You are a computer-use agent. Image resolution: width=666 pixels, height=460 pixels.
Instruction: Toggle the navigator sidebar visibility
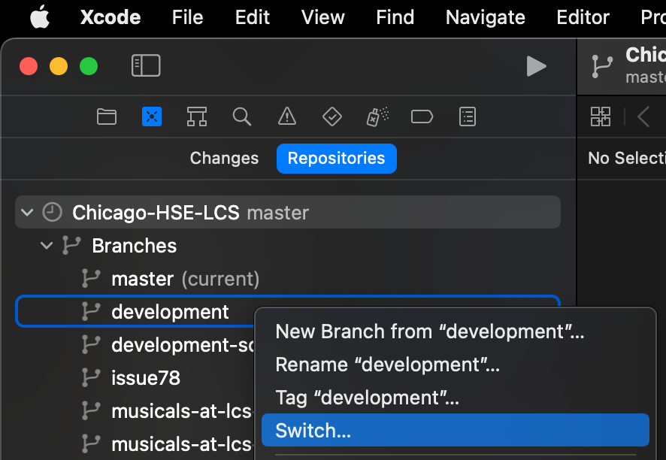[x=146, y=66]
